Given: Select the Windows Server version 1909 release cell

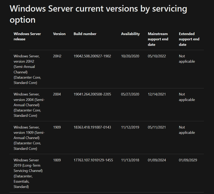Looking at the screenshot, I should 29,138.
